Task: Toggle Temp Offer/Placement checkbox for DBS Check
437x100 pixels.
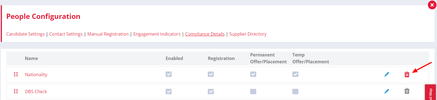Action: tap(295, 92)
